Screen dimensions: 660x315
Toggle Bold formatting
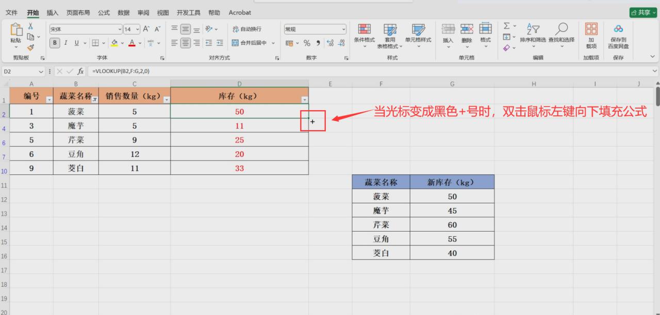click(54, 43)
